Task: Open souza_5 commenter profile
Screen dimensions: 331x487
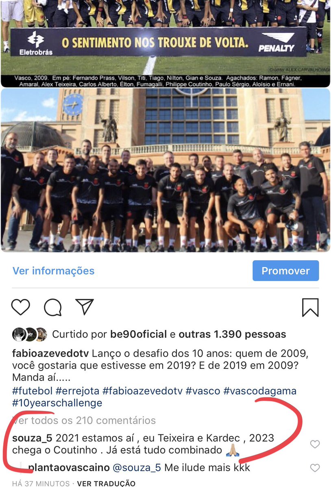Action: 32,438
